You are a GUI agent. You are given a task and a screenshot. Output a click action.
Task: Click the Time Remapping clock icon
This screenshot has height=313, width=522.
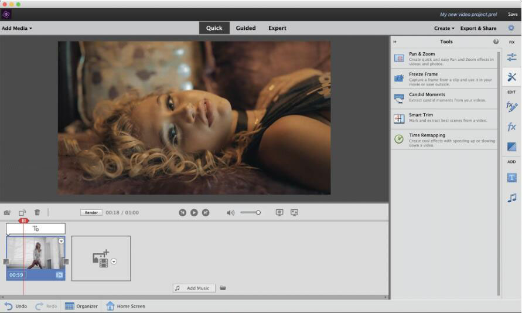tap(399, 139)
